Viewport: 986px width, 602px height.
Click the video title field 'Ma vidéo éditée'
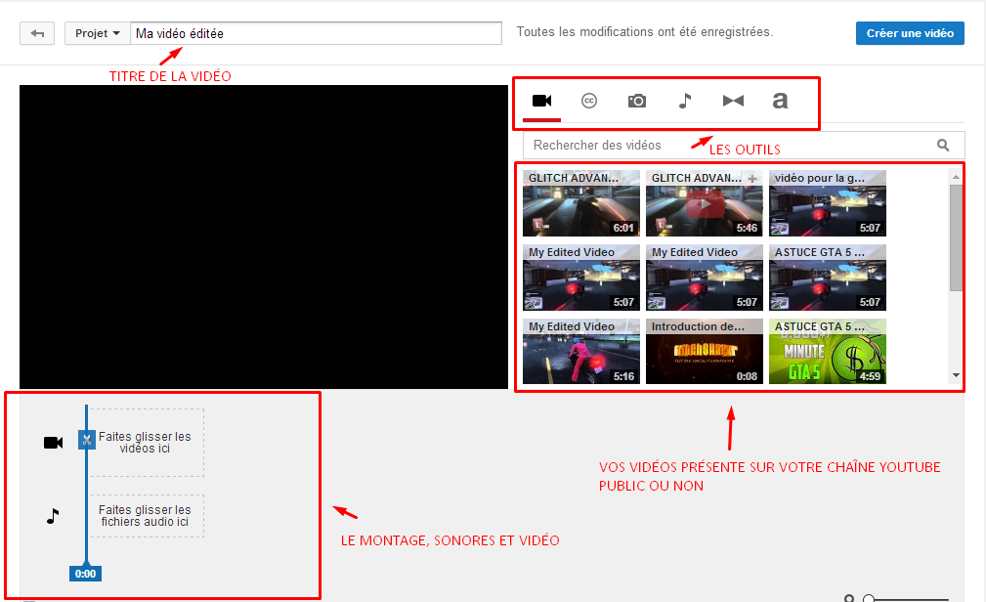tap(316, 33)
